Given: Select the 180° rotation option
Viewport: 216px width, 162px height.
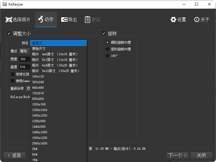Looking at the screenshot, I should (x=107, y=56).
